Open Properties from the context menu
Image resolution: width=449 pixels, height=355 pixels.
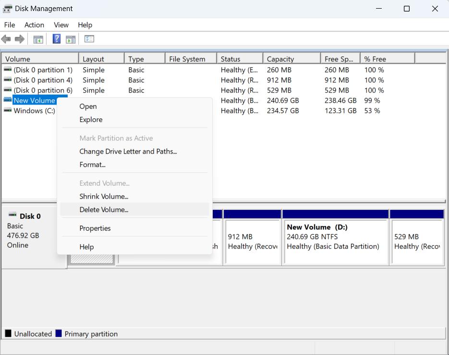click(134, 228)
